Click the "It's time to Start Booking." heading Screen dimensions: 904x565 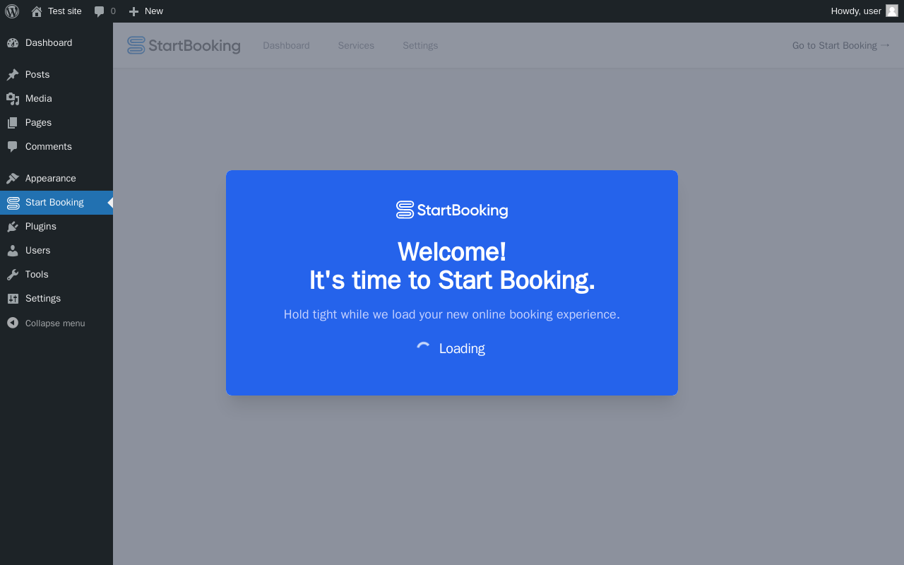point(452,280)
